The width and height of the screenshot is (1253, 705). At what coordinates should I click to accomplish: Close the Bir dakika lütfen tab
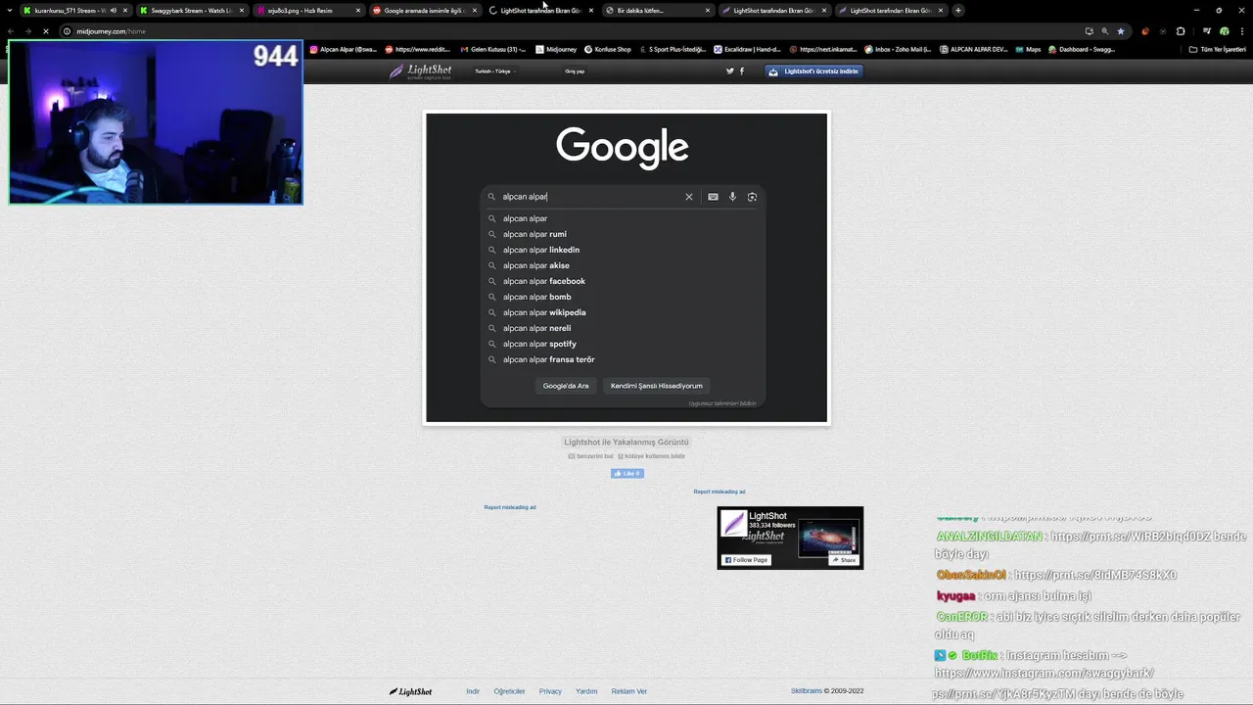click(x=708, y=11)
